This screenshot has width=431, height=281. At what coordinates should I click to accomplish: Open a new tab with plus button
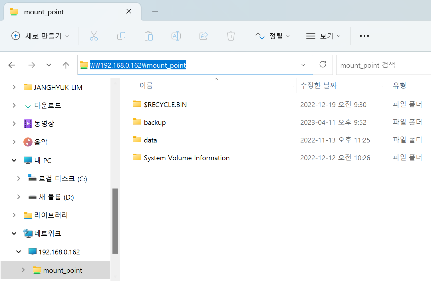155,12
